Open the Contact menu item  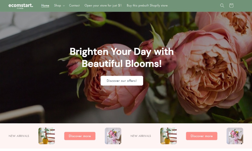tap(74, 6)
